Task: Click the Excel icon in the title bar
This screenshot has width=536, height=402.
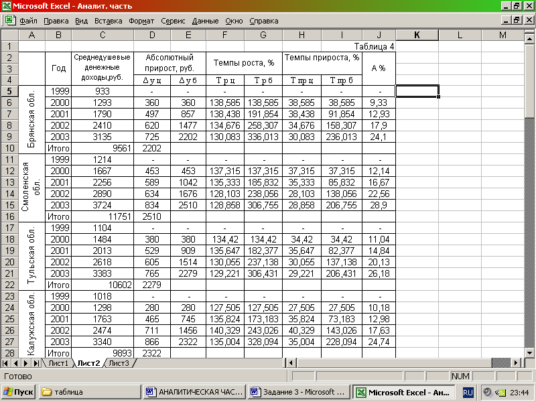Action: point(7,6)
